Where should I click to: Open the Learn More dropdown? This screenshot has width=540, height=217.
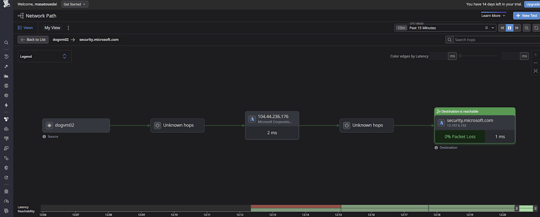494,16
